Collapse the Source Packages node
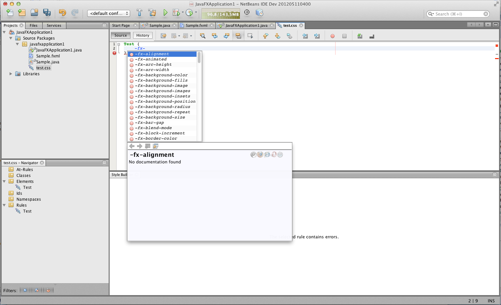The height and width of the screenshot is (305, 501). click(11, 38)
